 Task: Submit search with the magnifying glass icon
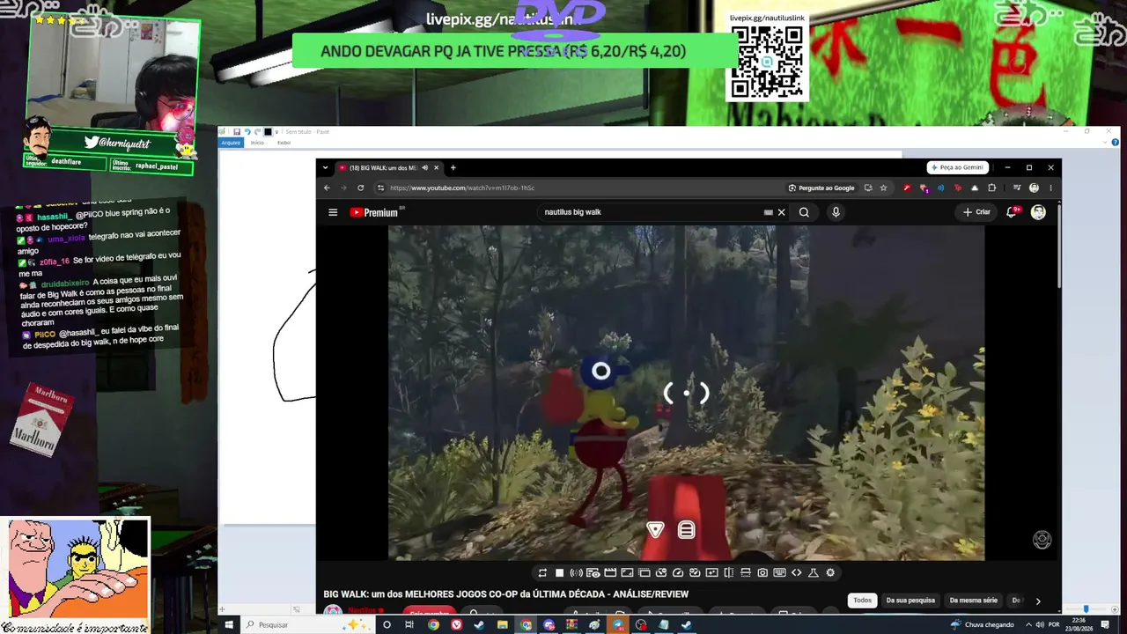tap(804, 212)
